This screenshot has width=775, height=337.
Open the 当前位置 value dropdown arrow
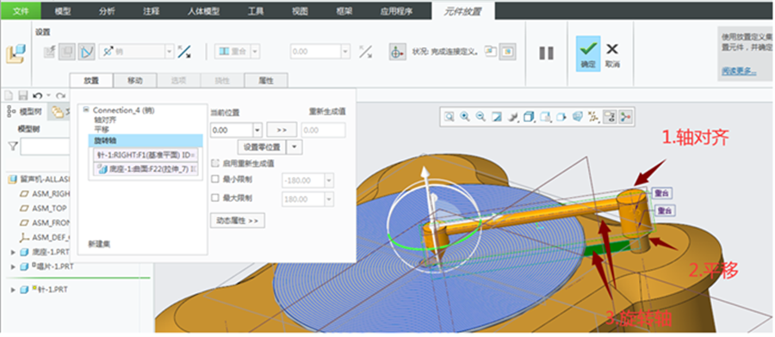pos(257,131)
